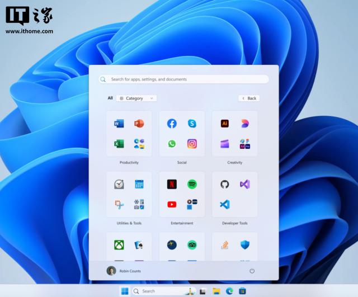Open Adobe Illustrator icon
358x297 pixels.
point(224,124)
